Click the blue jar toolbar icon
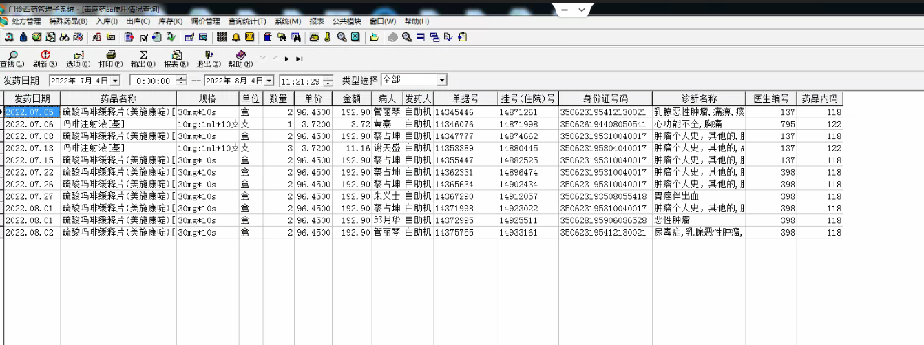Screen dimensions: 924x345 [x=268, y=37]
